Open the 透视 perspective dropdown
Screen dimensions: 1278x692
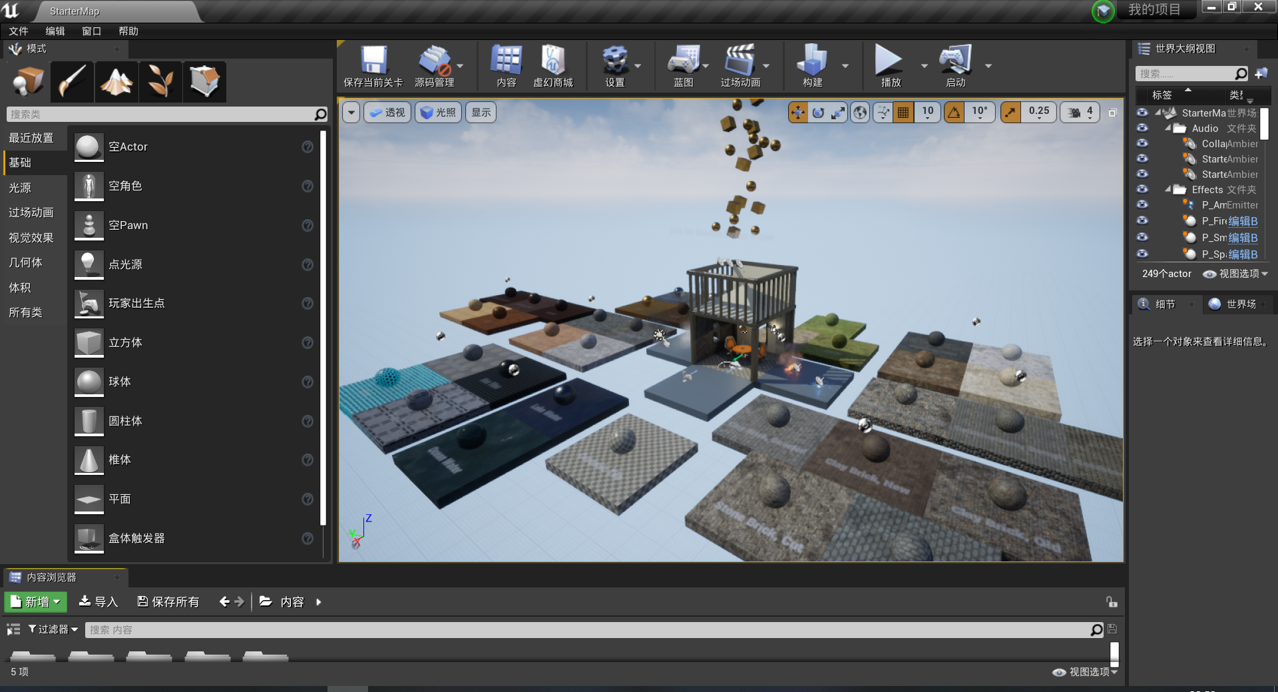387,112
